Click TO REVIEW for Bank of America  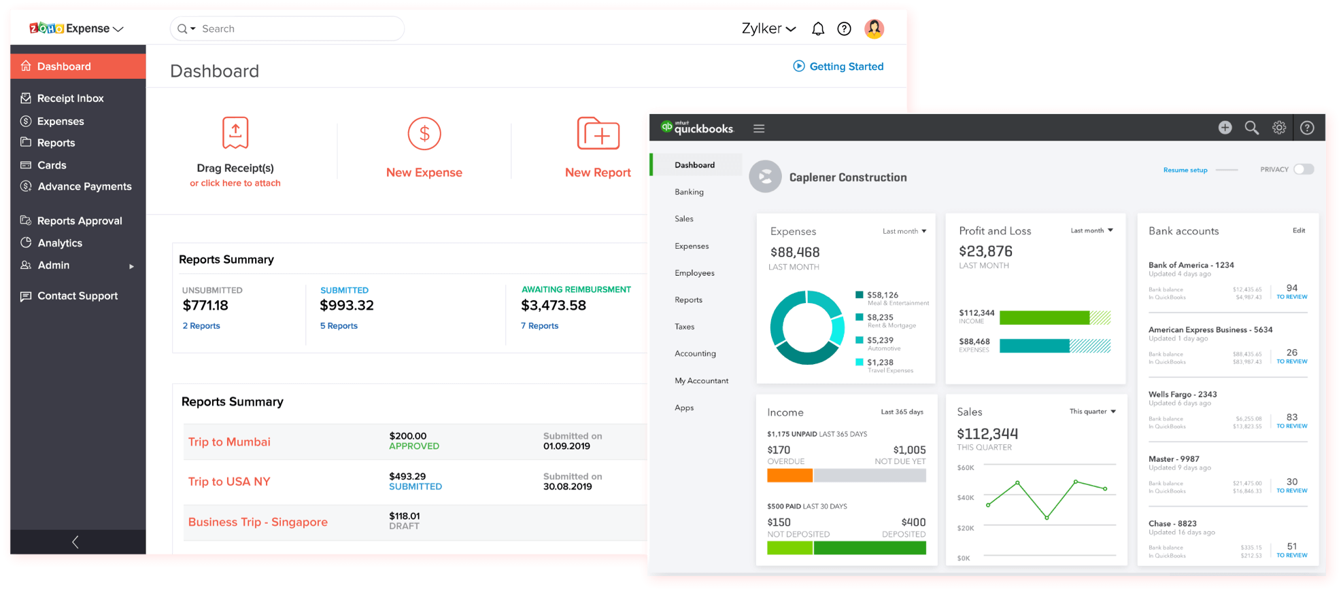coord(1291,297)
